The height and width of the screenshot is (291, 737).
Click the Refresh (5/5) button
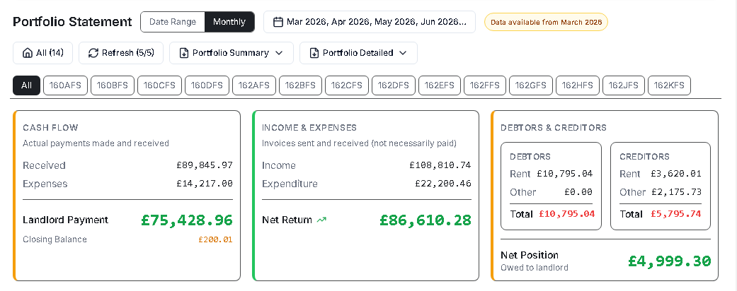click(121, 53)
